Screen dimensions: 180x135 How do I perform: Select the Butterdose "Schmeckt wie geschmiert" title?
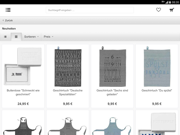[x=23, y=92]
